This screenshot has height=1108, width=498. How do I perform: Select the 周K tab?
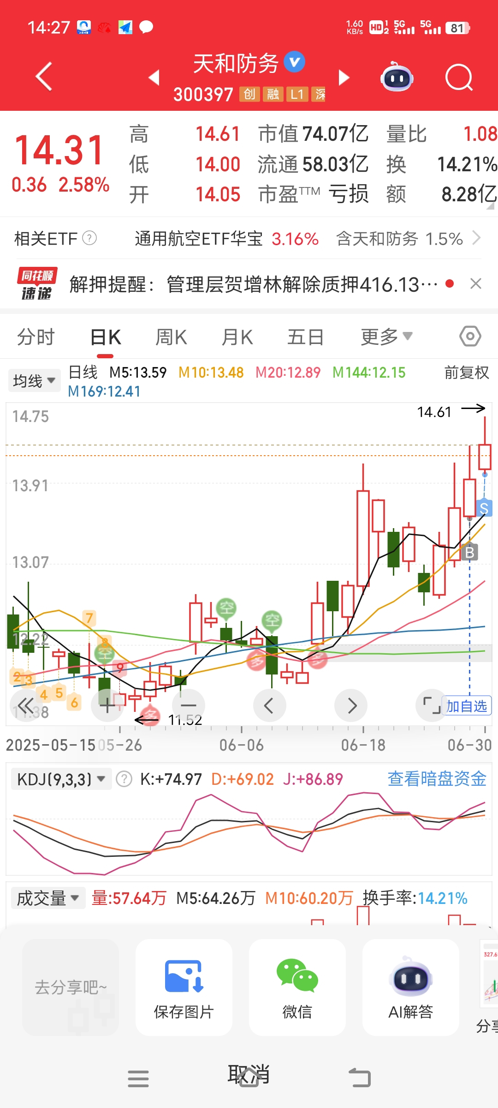point(171,337)
